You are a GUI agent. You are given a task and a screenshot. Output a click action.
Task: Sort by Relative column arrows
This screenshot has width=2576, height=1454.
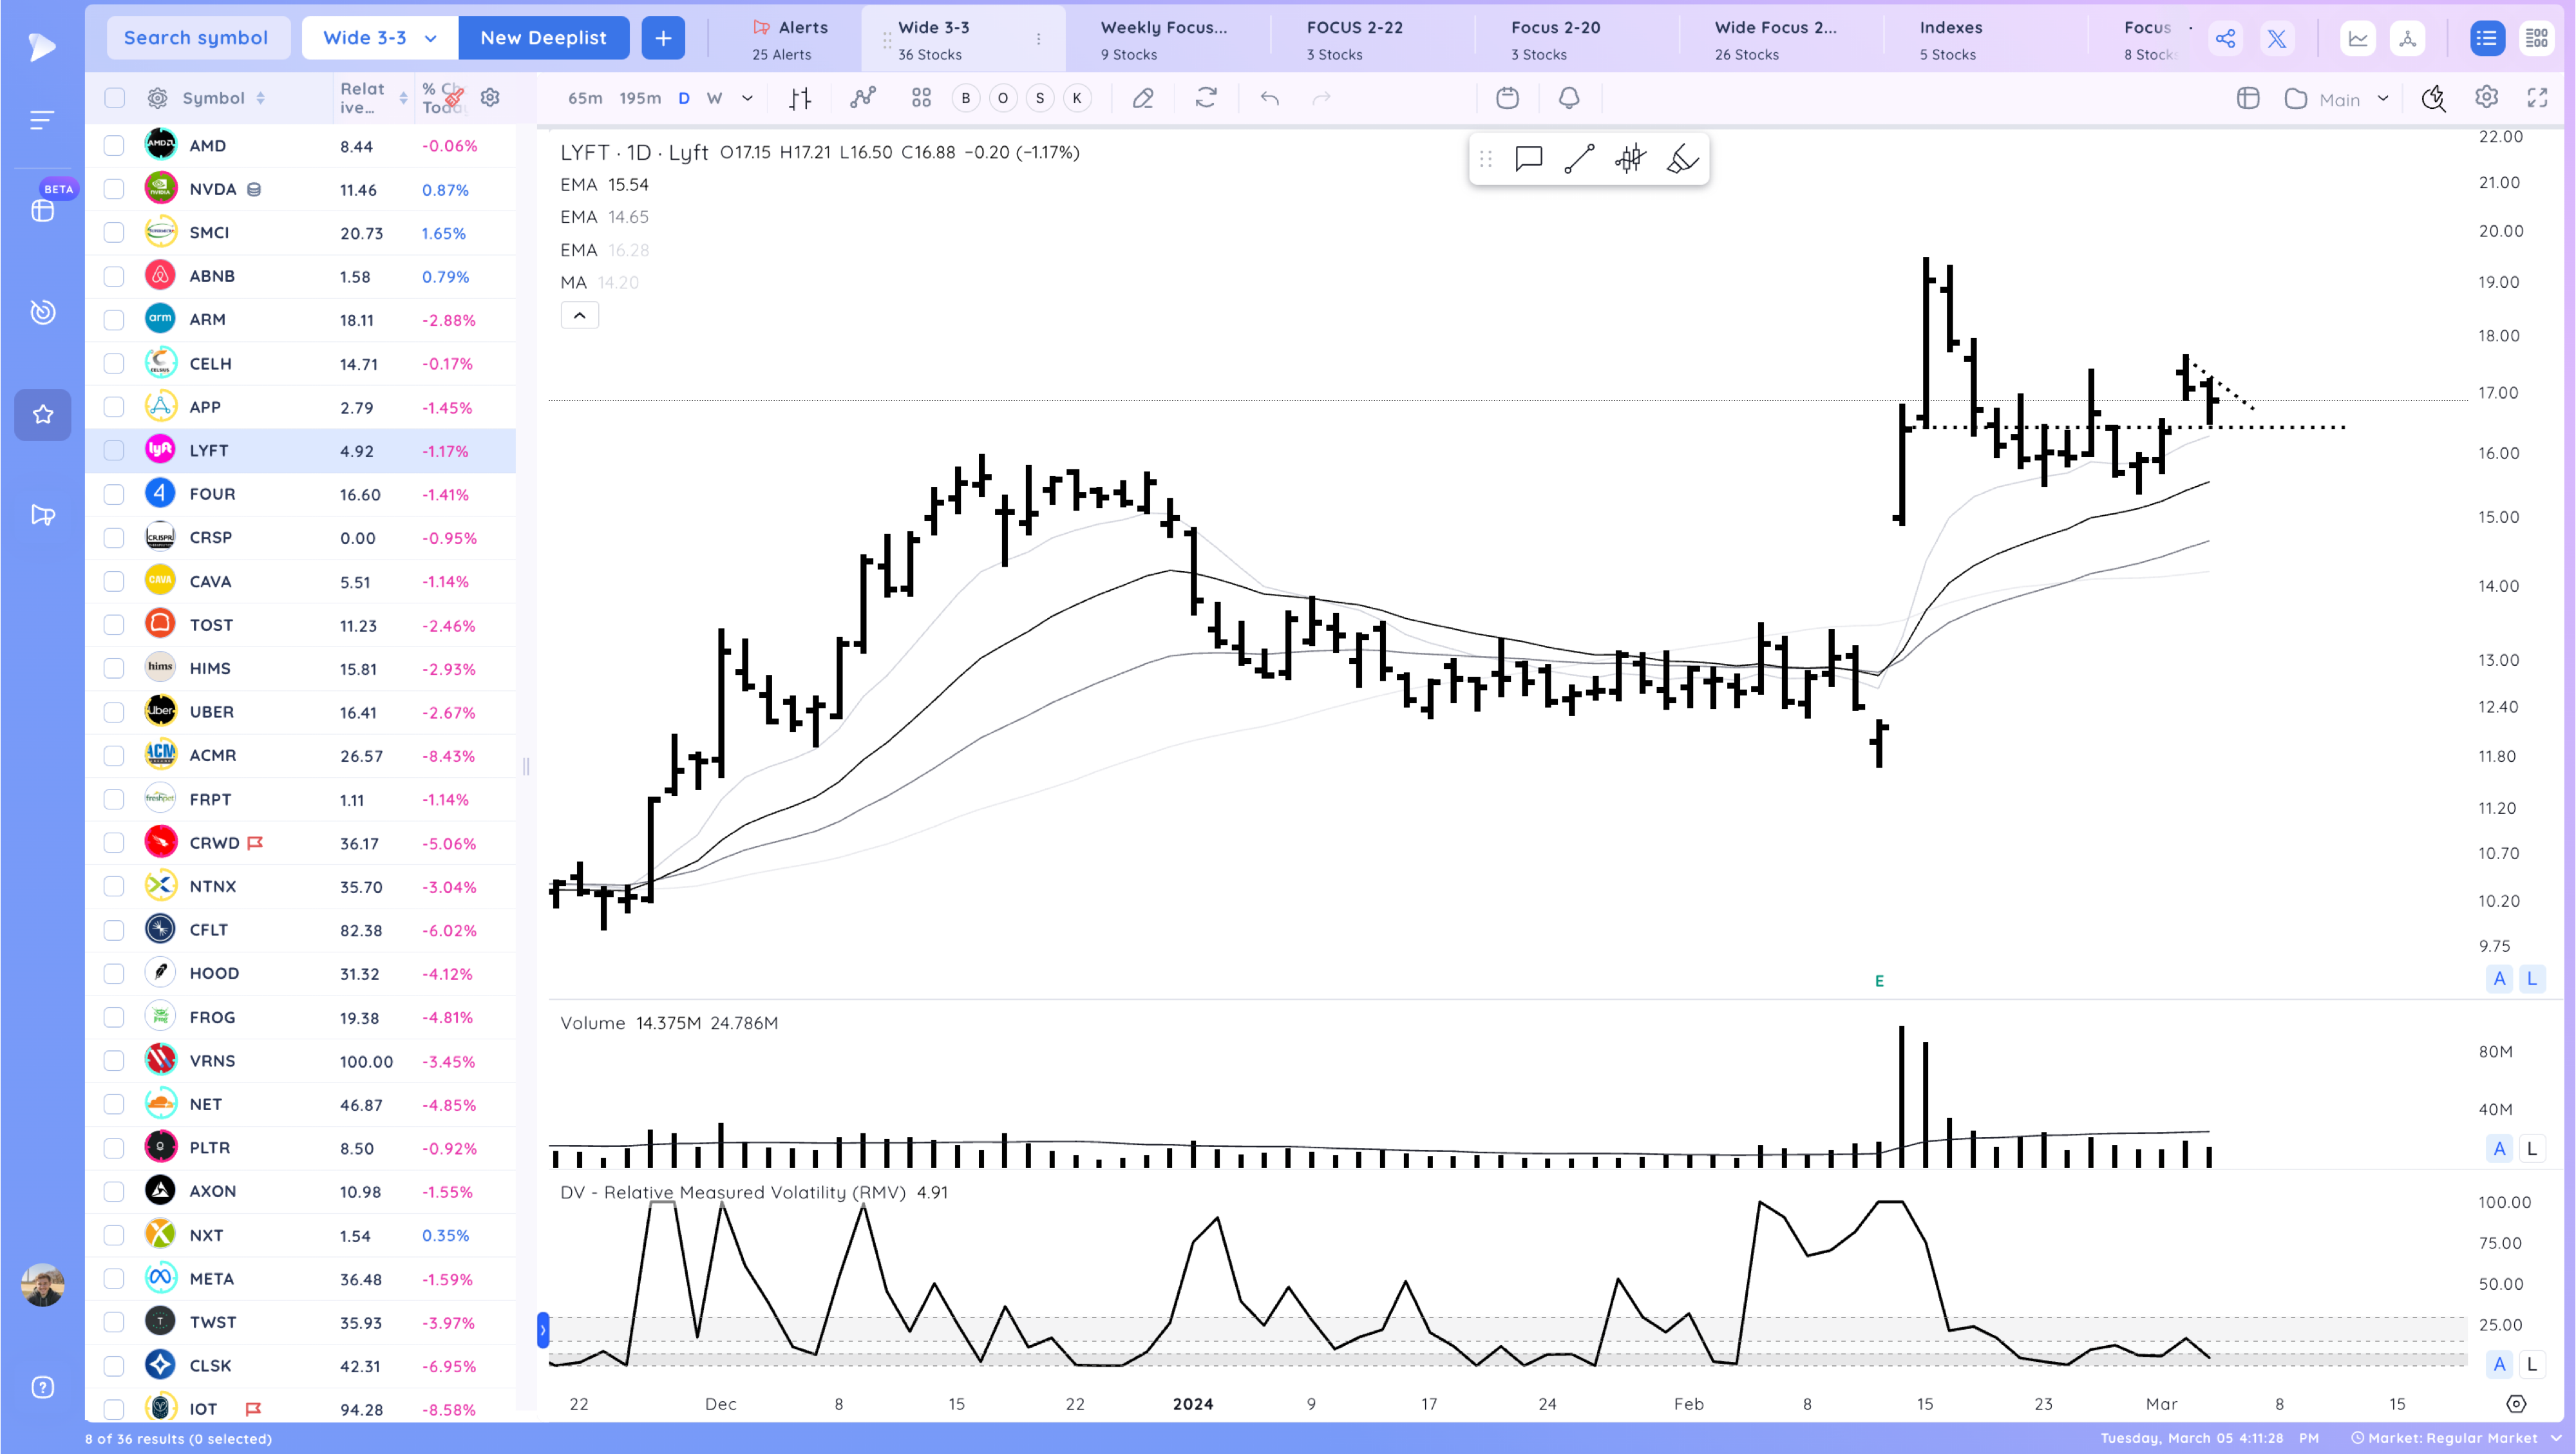(x=403, y=98)
